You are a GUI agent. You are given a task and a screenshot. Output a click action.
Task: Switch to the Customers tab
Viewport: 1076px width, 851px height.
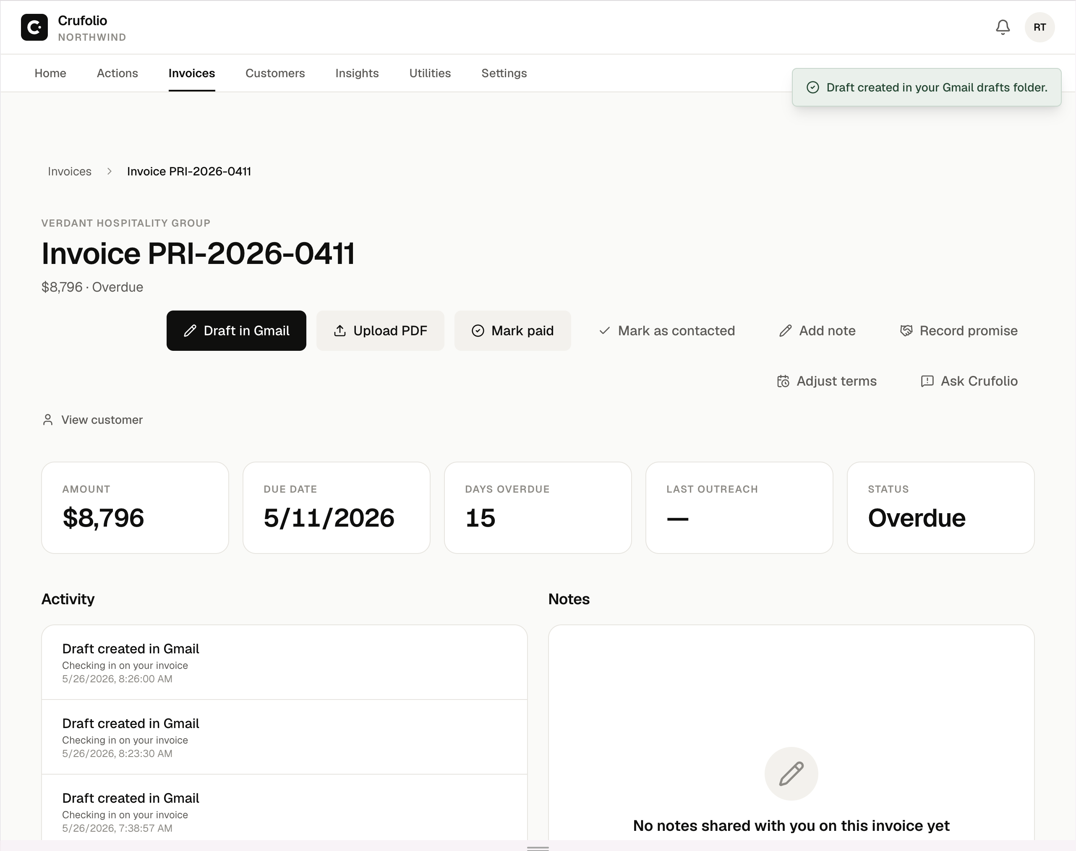(x=275, y=73)
